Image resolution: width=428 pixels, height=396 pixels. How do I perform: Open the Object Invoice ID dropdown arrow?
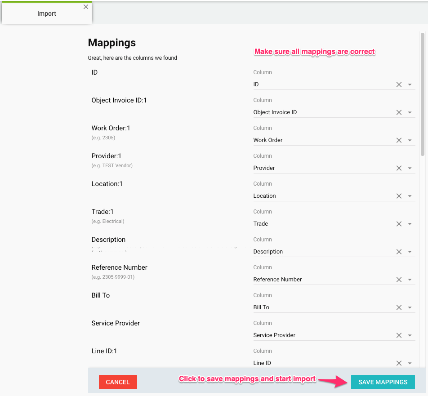click(410, 112)
